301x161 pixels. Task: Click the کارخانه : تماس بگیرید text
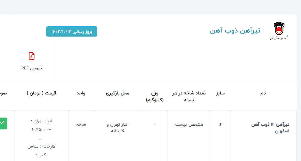pyautogui.click(x=41, y=150)
